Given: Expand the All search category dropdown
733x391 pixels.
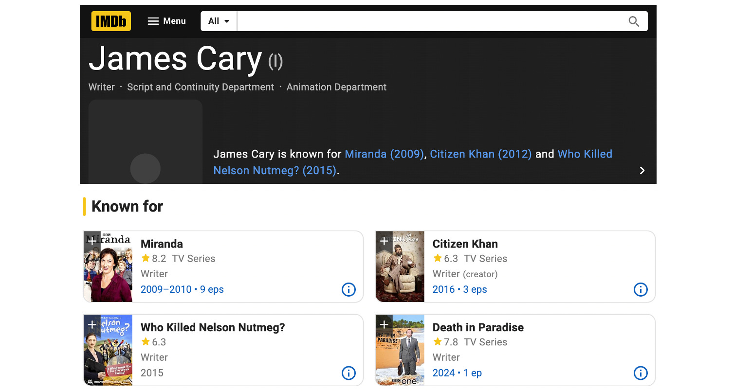Looking at the screenshot, I should coord(219,21).
